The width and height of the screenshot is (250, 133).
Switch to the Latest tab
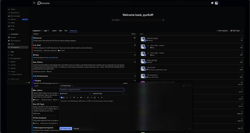pos(54,31)
